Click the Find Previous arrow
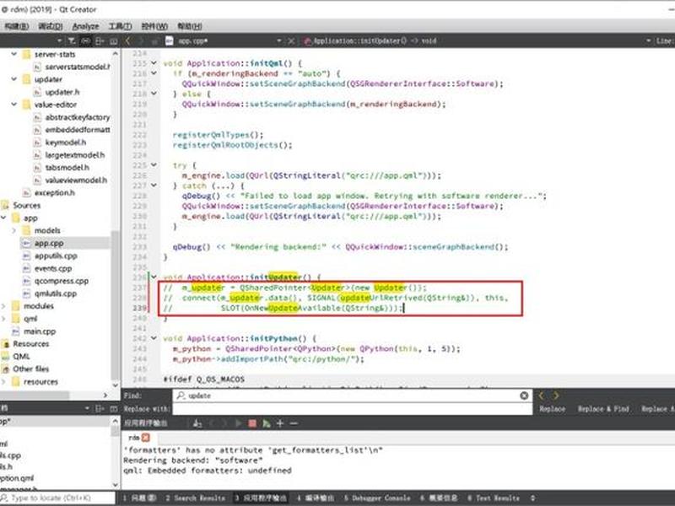The width and height of the screenshot is (675, 506). coord(542,396)
